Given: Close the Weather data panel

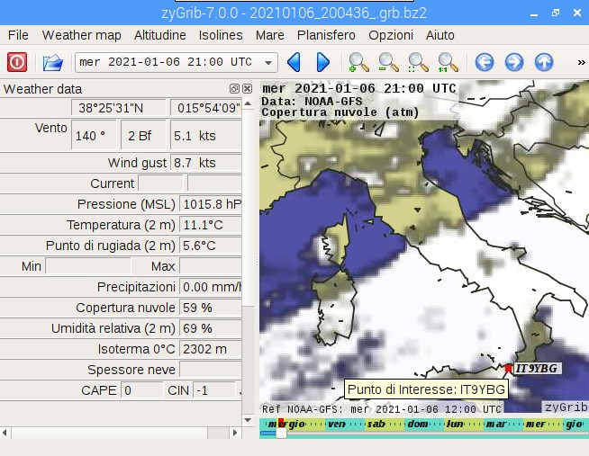Looking at the screenshot, I should [247, 88].
